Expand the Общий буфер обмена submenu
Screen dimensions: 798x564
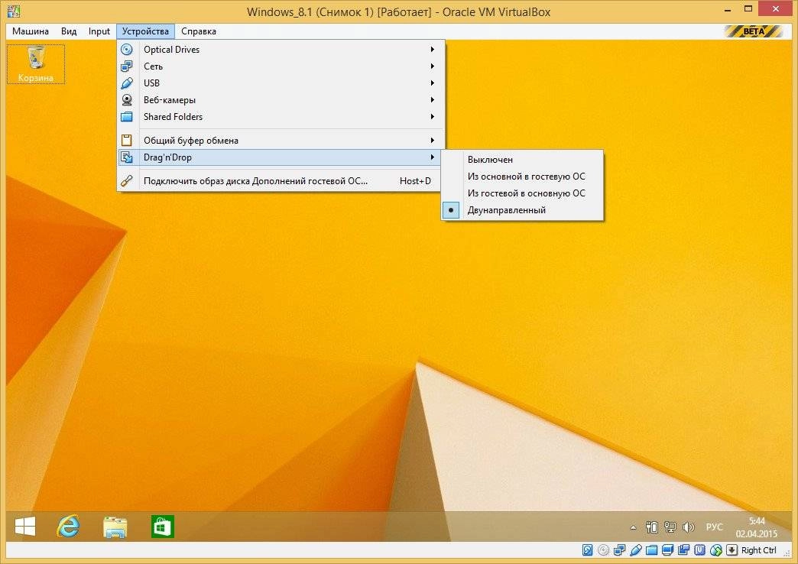pos(281,140)
